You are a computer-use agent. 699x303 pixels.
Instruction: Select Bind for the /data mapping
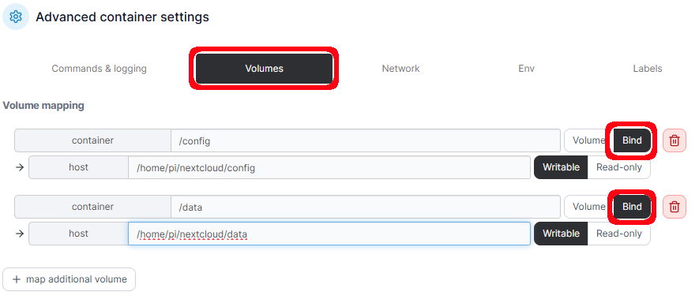click(632, 207)
